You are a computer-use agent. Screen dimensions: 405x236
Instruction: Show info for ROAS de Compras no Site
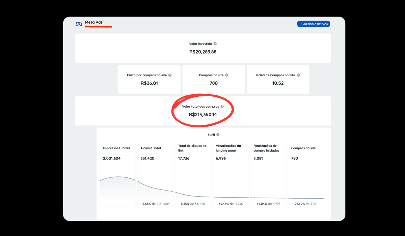point(298,75)
